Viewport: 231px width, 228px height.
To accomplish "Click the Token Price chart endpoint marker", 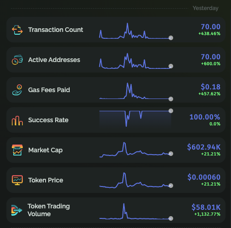I will tap(171, 186).
